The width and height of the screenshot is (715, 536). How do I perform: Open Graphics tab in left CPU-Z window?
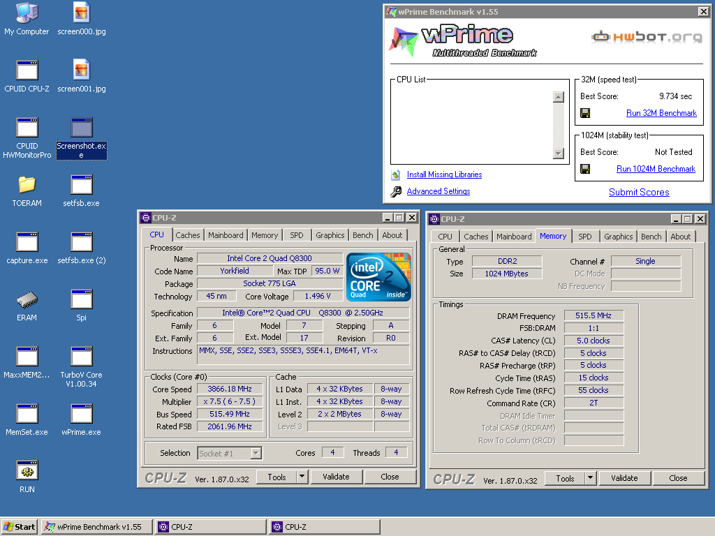pyautogui.click(x=330, y=235)
